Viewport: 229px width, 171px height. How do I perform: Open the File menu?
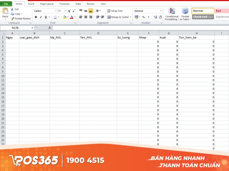[5, 4]
